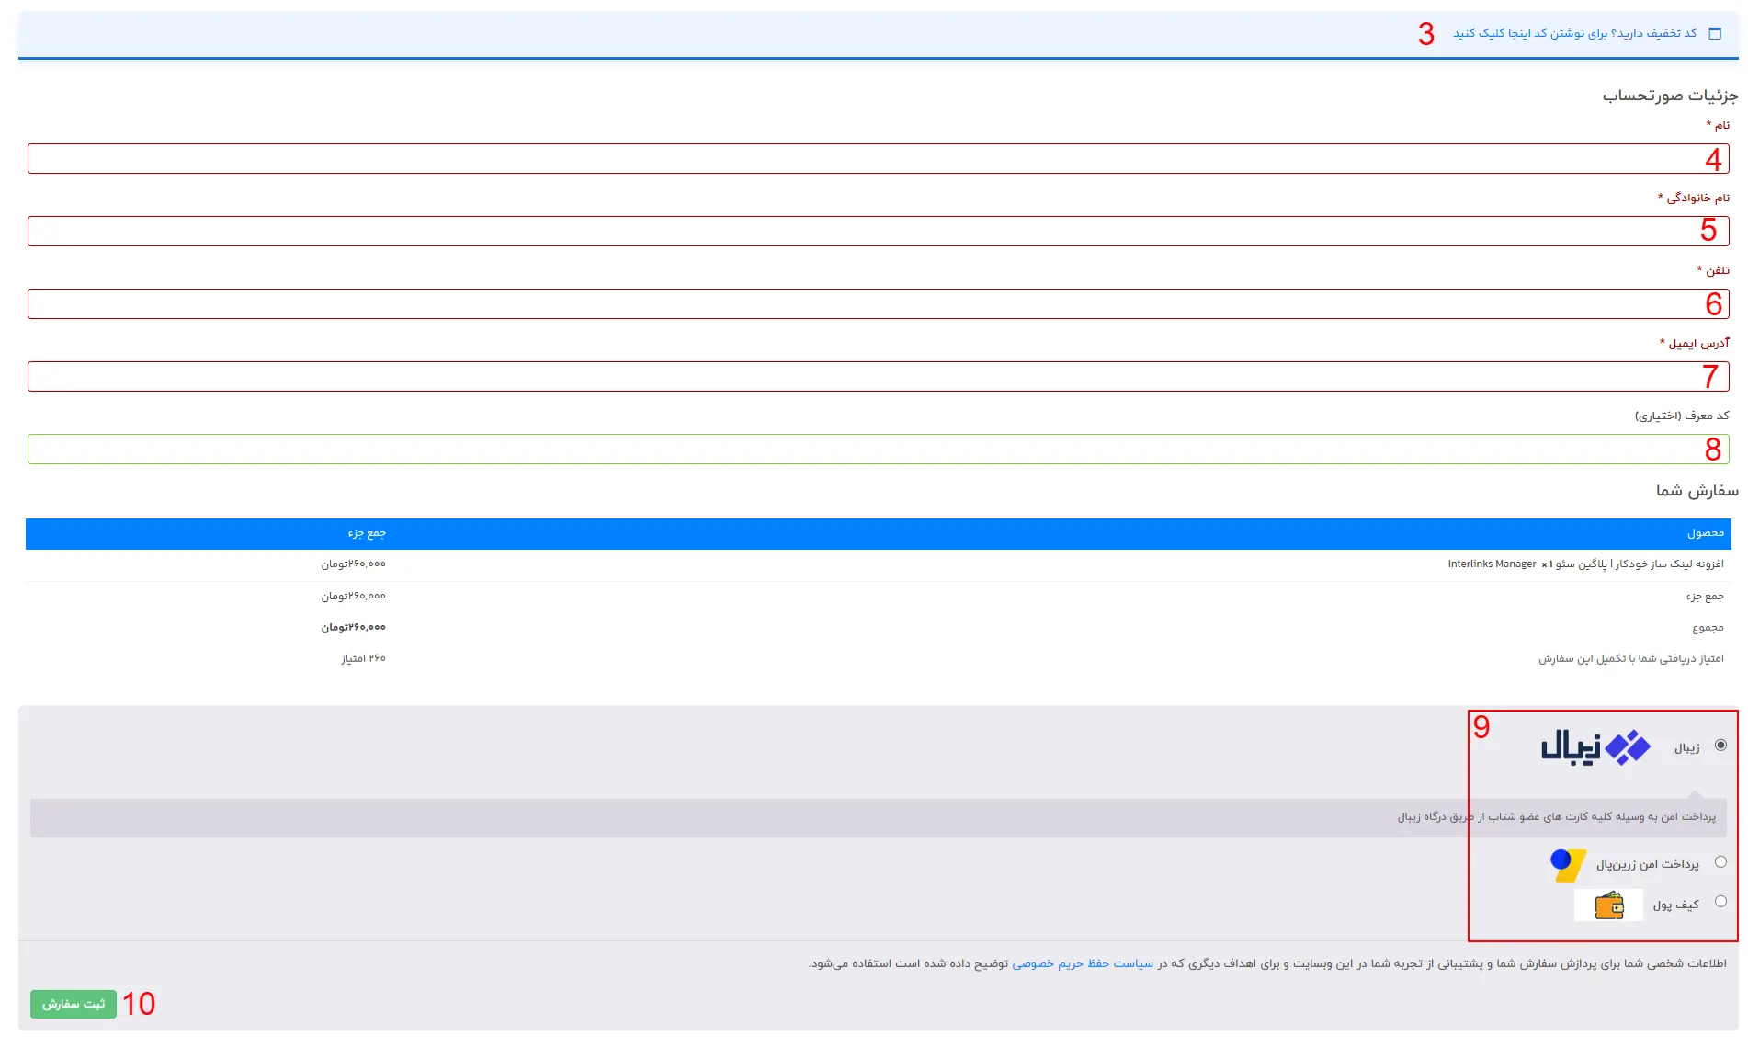Choose the Zarinpal (زرین‌پال) secure payment radio button

(1720, 862)
